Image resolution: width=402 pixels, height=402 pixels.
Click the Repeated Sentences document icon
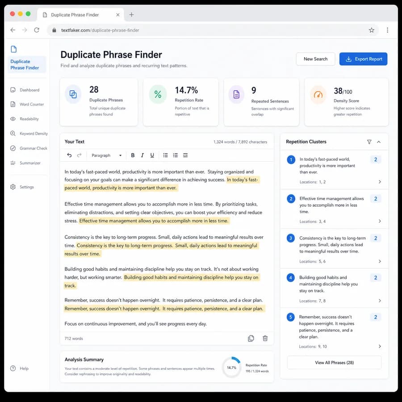tap(236, 94)
